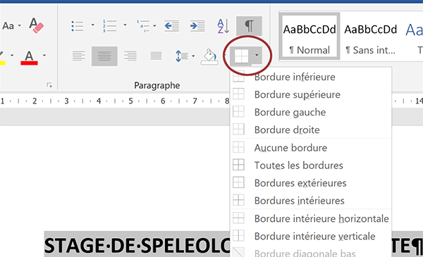Click the STAGE DE SPELEOLO heading text
This screenshot has height=257, width=423.
coord(137,246)
